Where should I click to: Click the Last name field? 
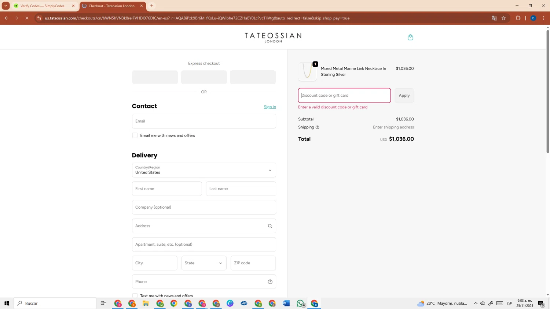point(241,189)
